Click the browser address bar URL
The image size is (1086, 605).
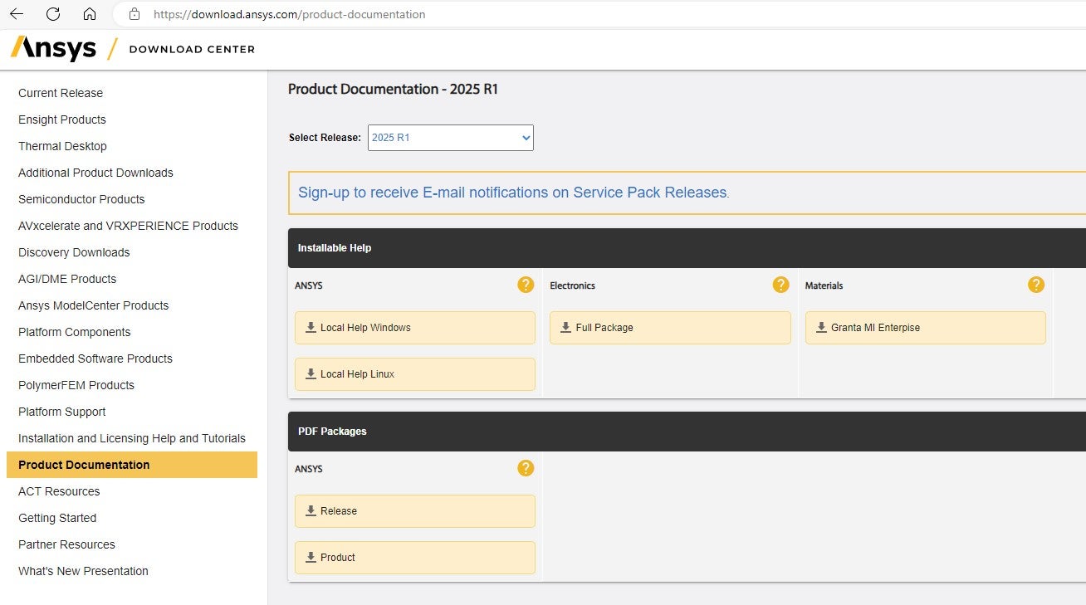click(289, 14)
